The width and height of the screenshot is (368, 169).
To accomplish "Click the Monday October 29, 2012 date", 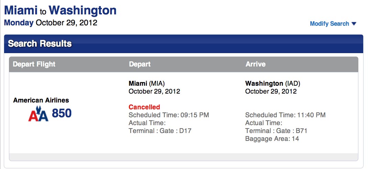I will pyautogui.click(x=51, y=23).
